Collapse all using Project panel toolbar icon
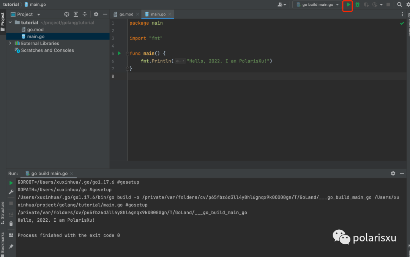This screenshot has width=410, height=257. [x=85, y=14]
